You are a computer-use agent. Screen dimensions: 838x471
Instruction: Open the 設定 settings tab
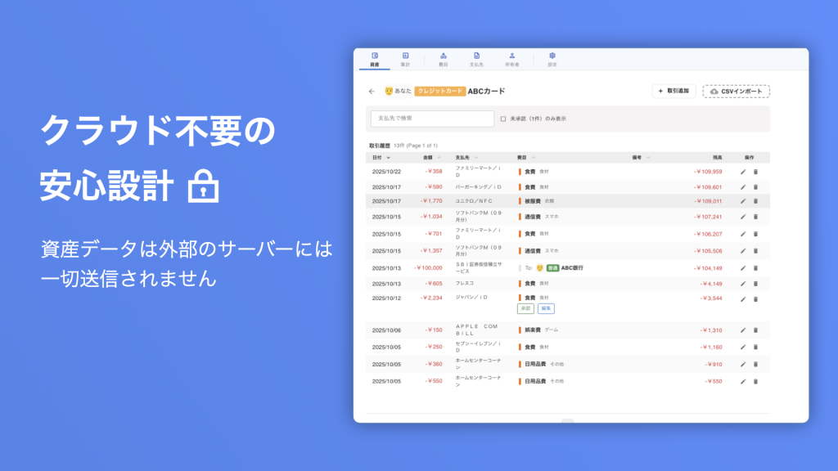click(552, 59)
